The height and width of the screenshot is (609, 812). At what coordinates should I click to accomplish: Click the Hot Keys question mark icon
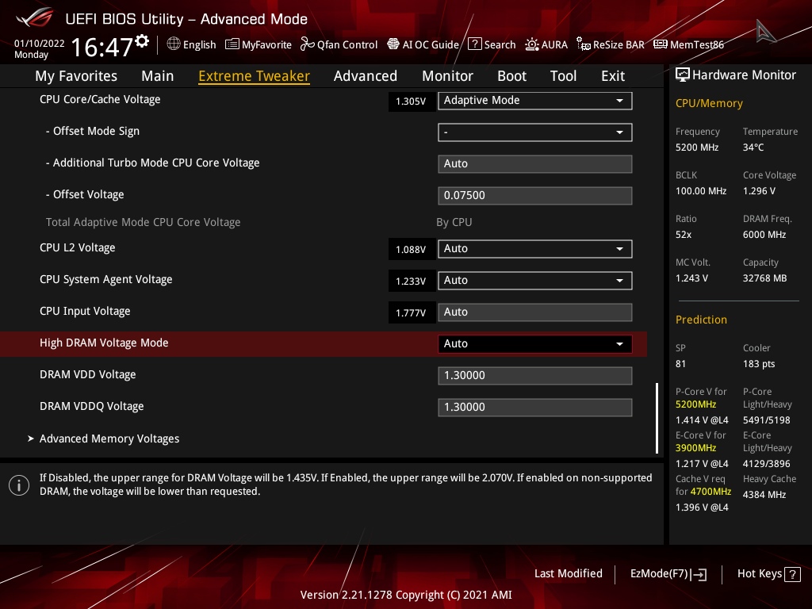pyautogui.click(x=792, y=574)
